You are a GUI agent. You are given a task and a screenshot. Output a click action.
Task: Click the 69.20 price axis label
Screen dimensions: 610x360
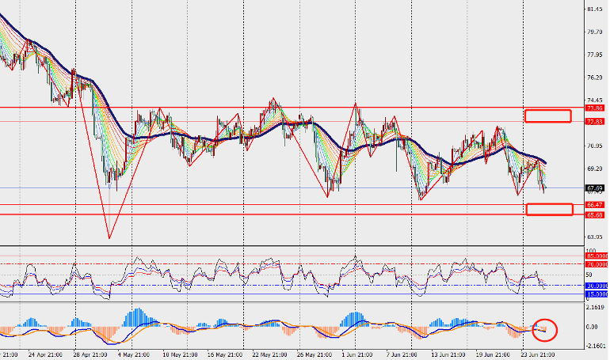(x=595, y=169)
